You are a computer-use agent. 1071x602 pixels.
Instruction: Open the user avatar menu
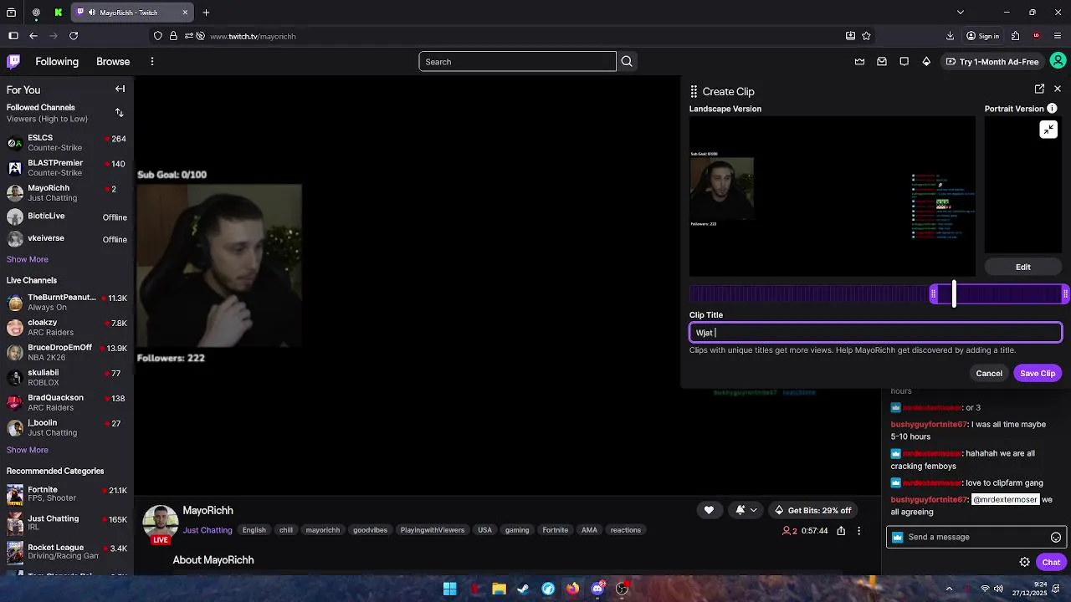point(1058,61)
